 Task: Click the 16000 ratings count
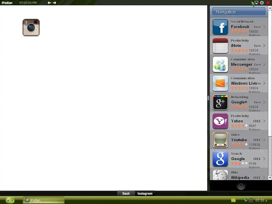[253, 31]
